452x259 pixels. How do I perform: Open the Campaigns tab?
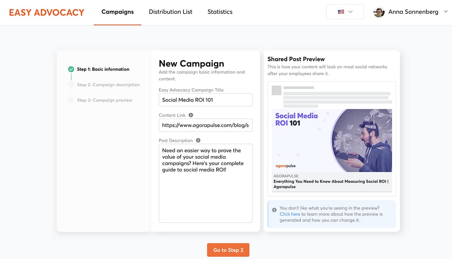point(118,12)
